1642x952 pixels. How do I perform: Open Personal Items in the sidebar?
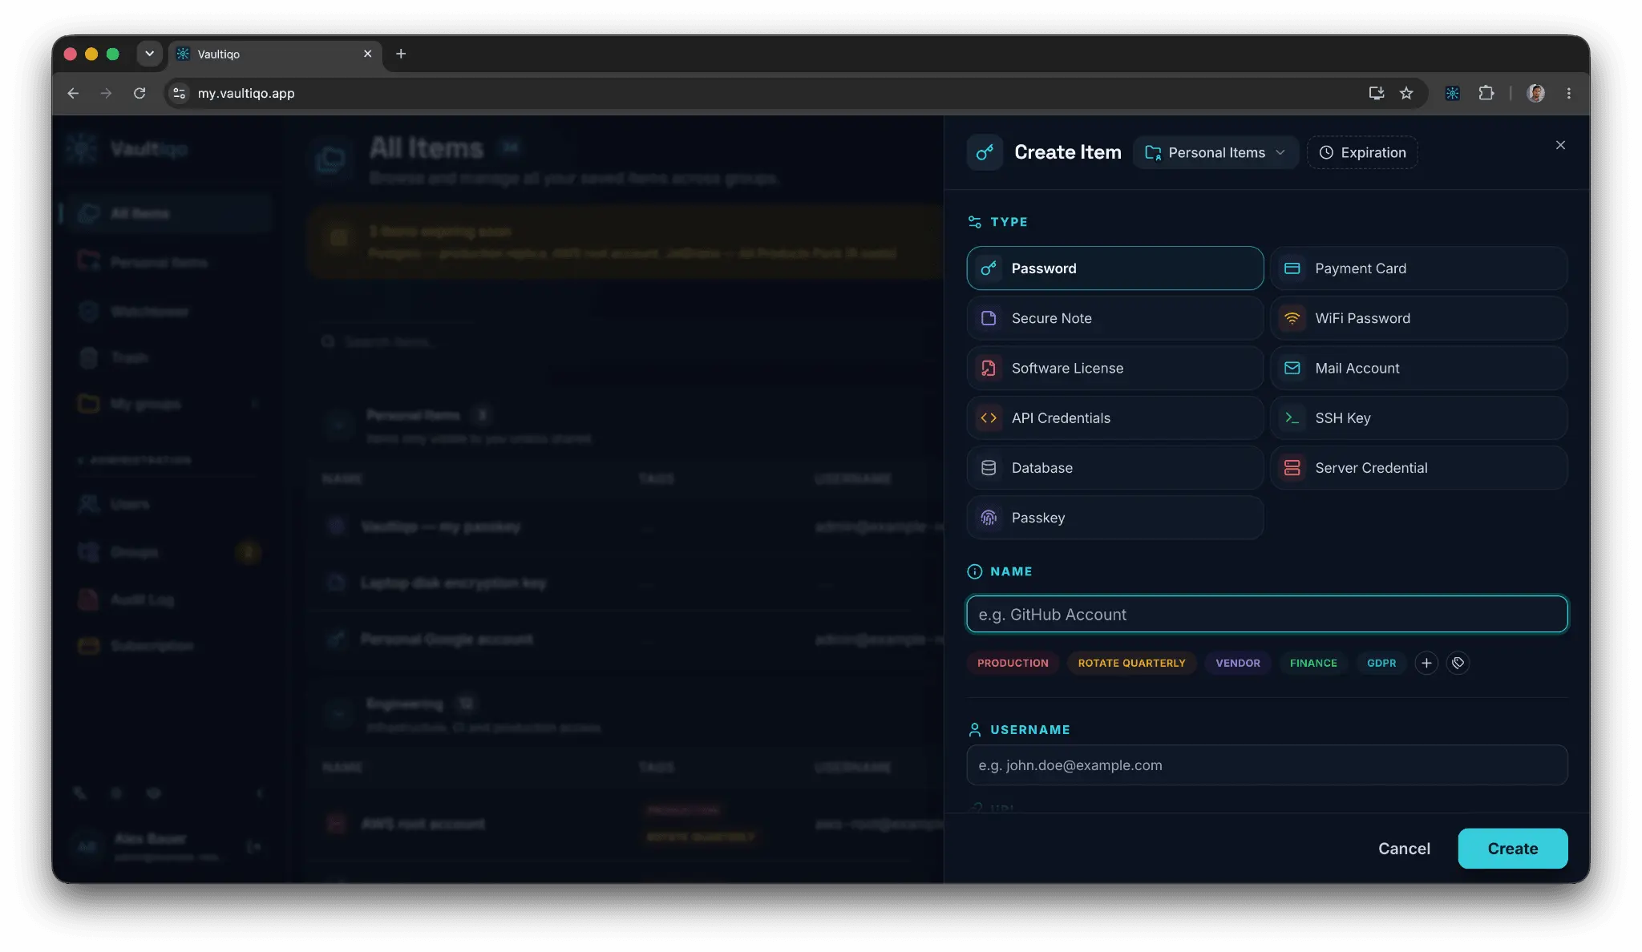(x=168, y=262)
